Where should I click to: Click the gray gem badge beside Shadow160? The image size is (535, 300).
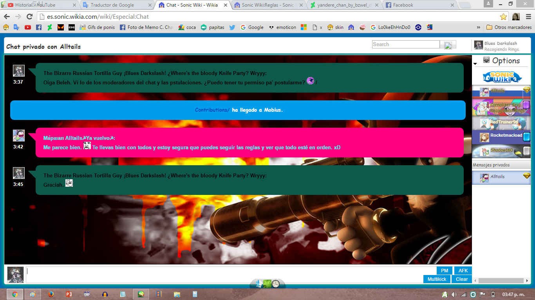click(527, 151)
